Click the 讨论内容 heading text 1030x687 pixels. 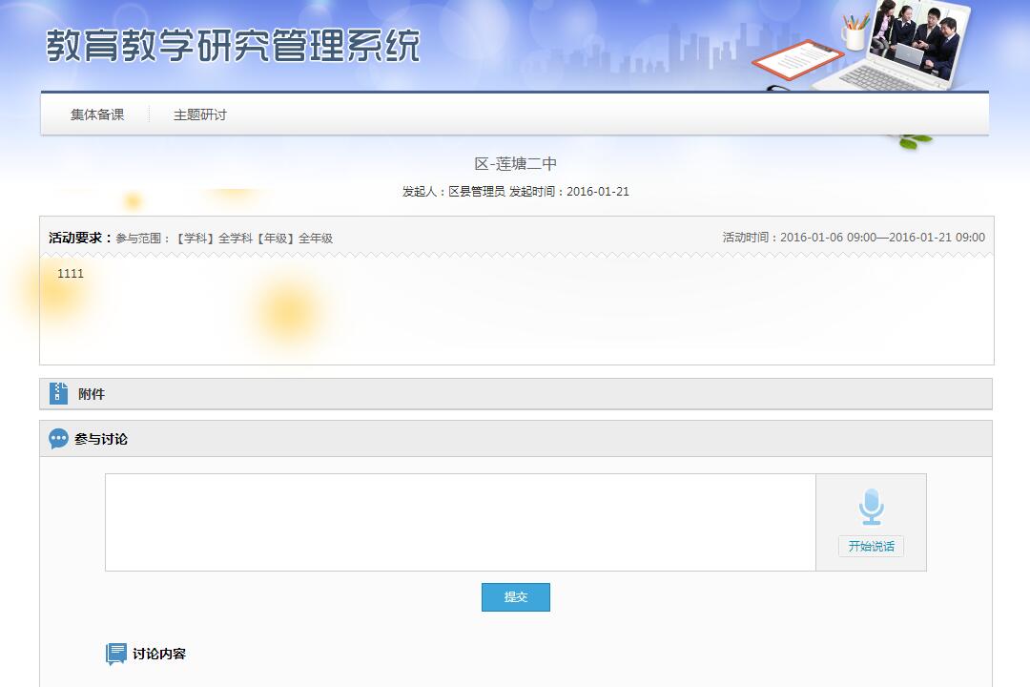click(159, 654)
